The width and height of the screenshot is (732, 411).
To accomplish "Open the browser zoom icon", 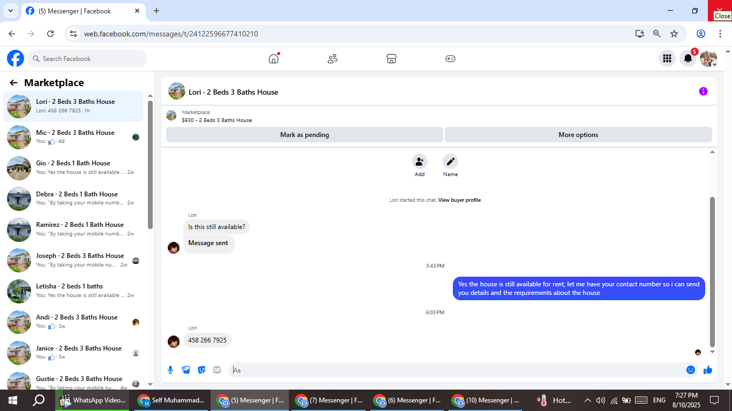I will tap(657, 34).
